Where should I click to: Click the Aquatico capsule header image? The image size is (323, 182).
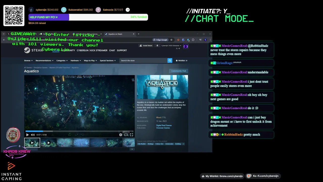[163, 87]
